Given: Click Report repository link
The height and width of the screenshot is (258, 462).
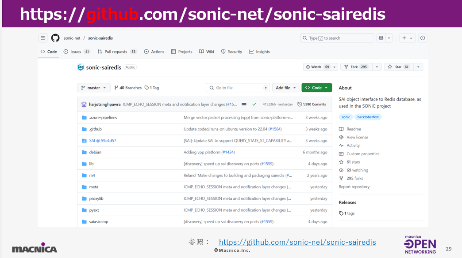Looking at the screenshot, I should [x=354, y=187].
